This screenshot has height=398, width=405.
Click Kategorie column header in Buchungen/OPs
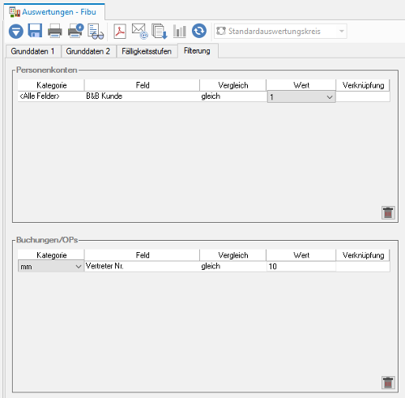coord(51,255)
